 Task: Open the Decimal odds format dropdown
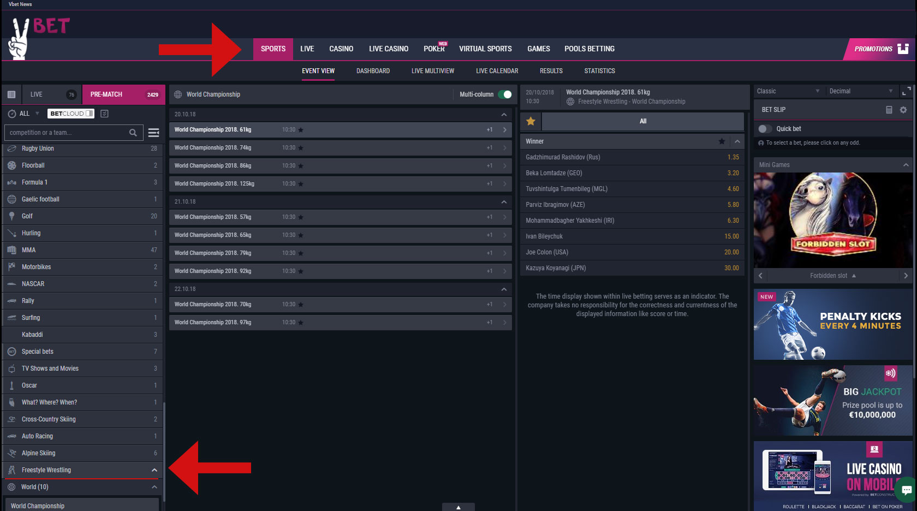[860, 91]
